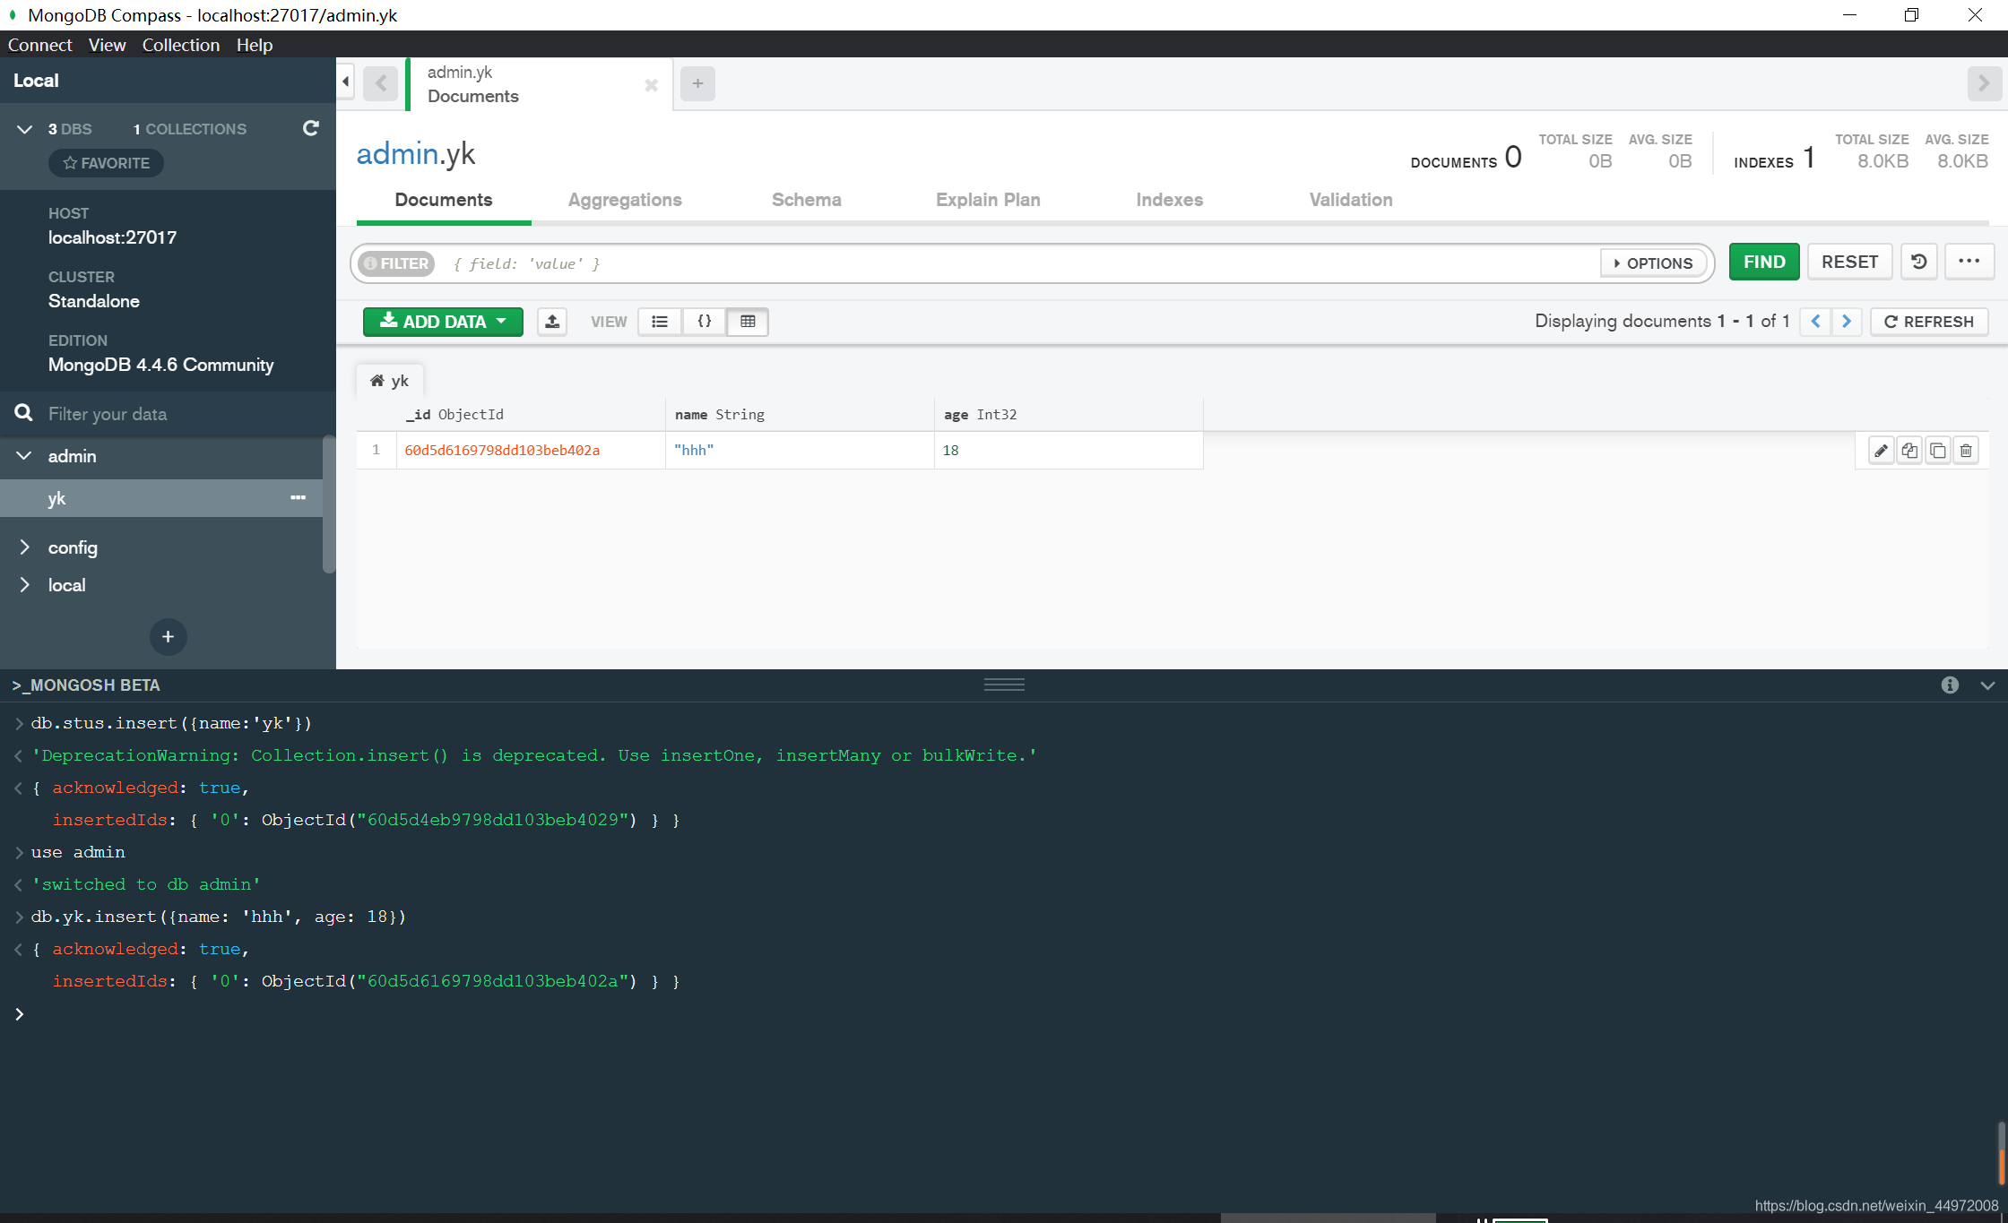Open the ADD DATA dropdown
This screenshot has width=2008, height=1223.
tap(443, 322)
